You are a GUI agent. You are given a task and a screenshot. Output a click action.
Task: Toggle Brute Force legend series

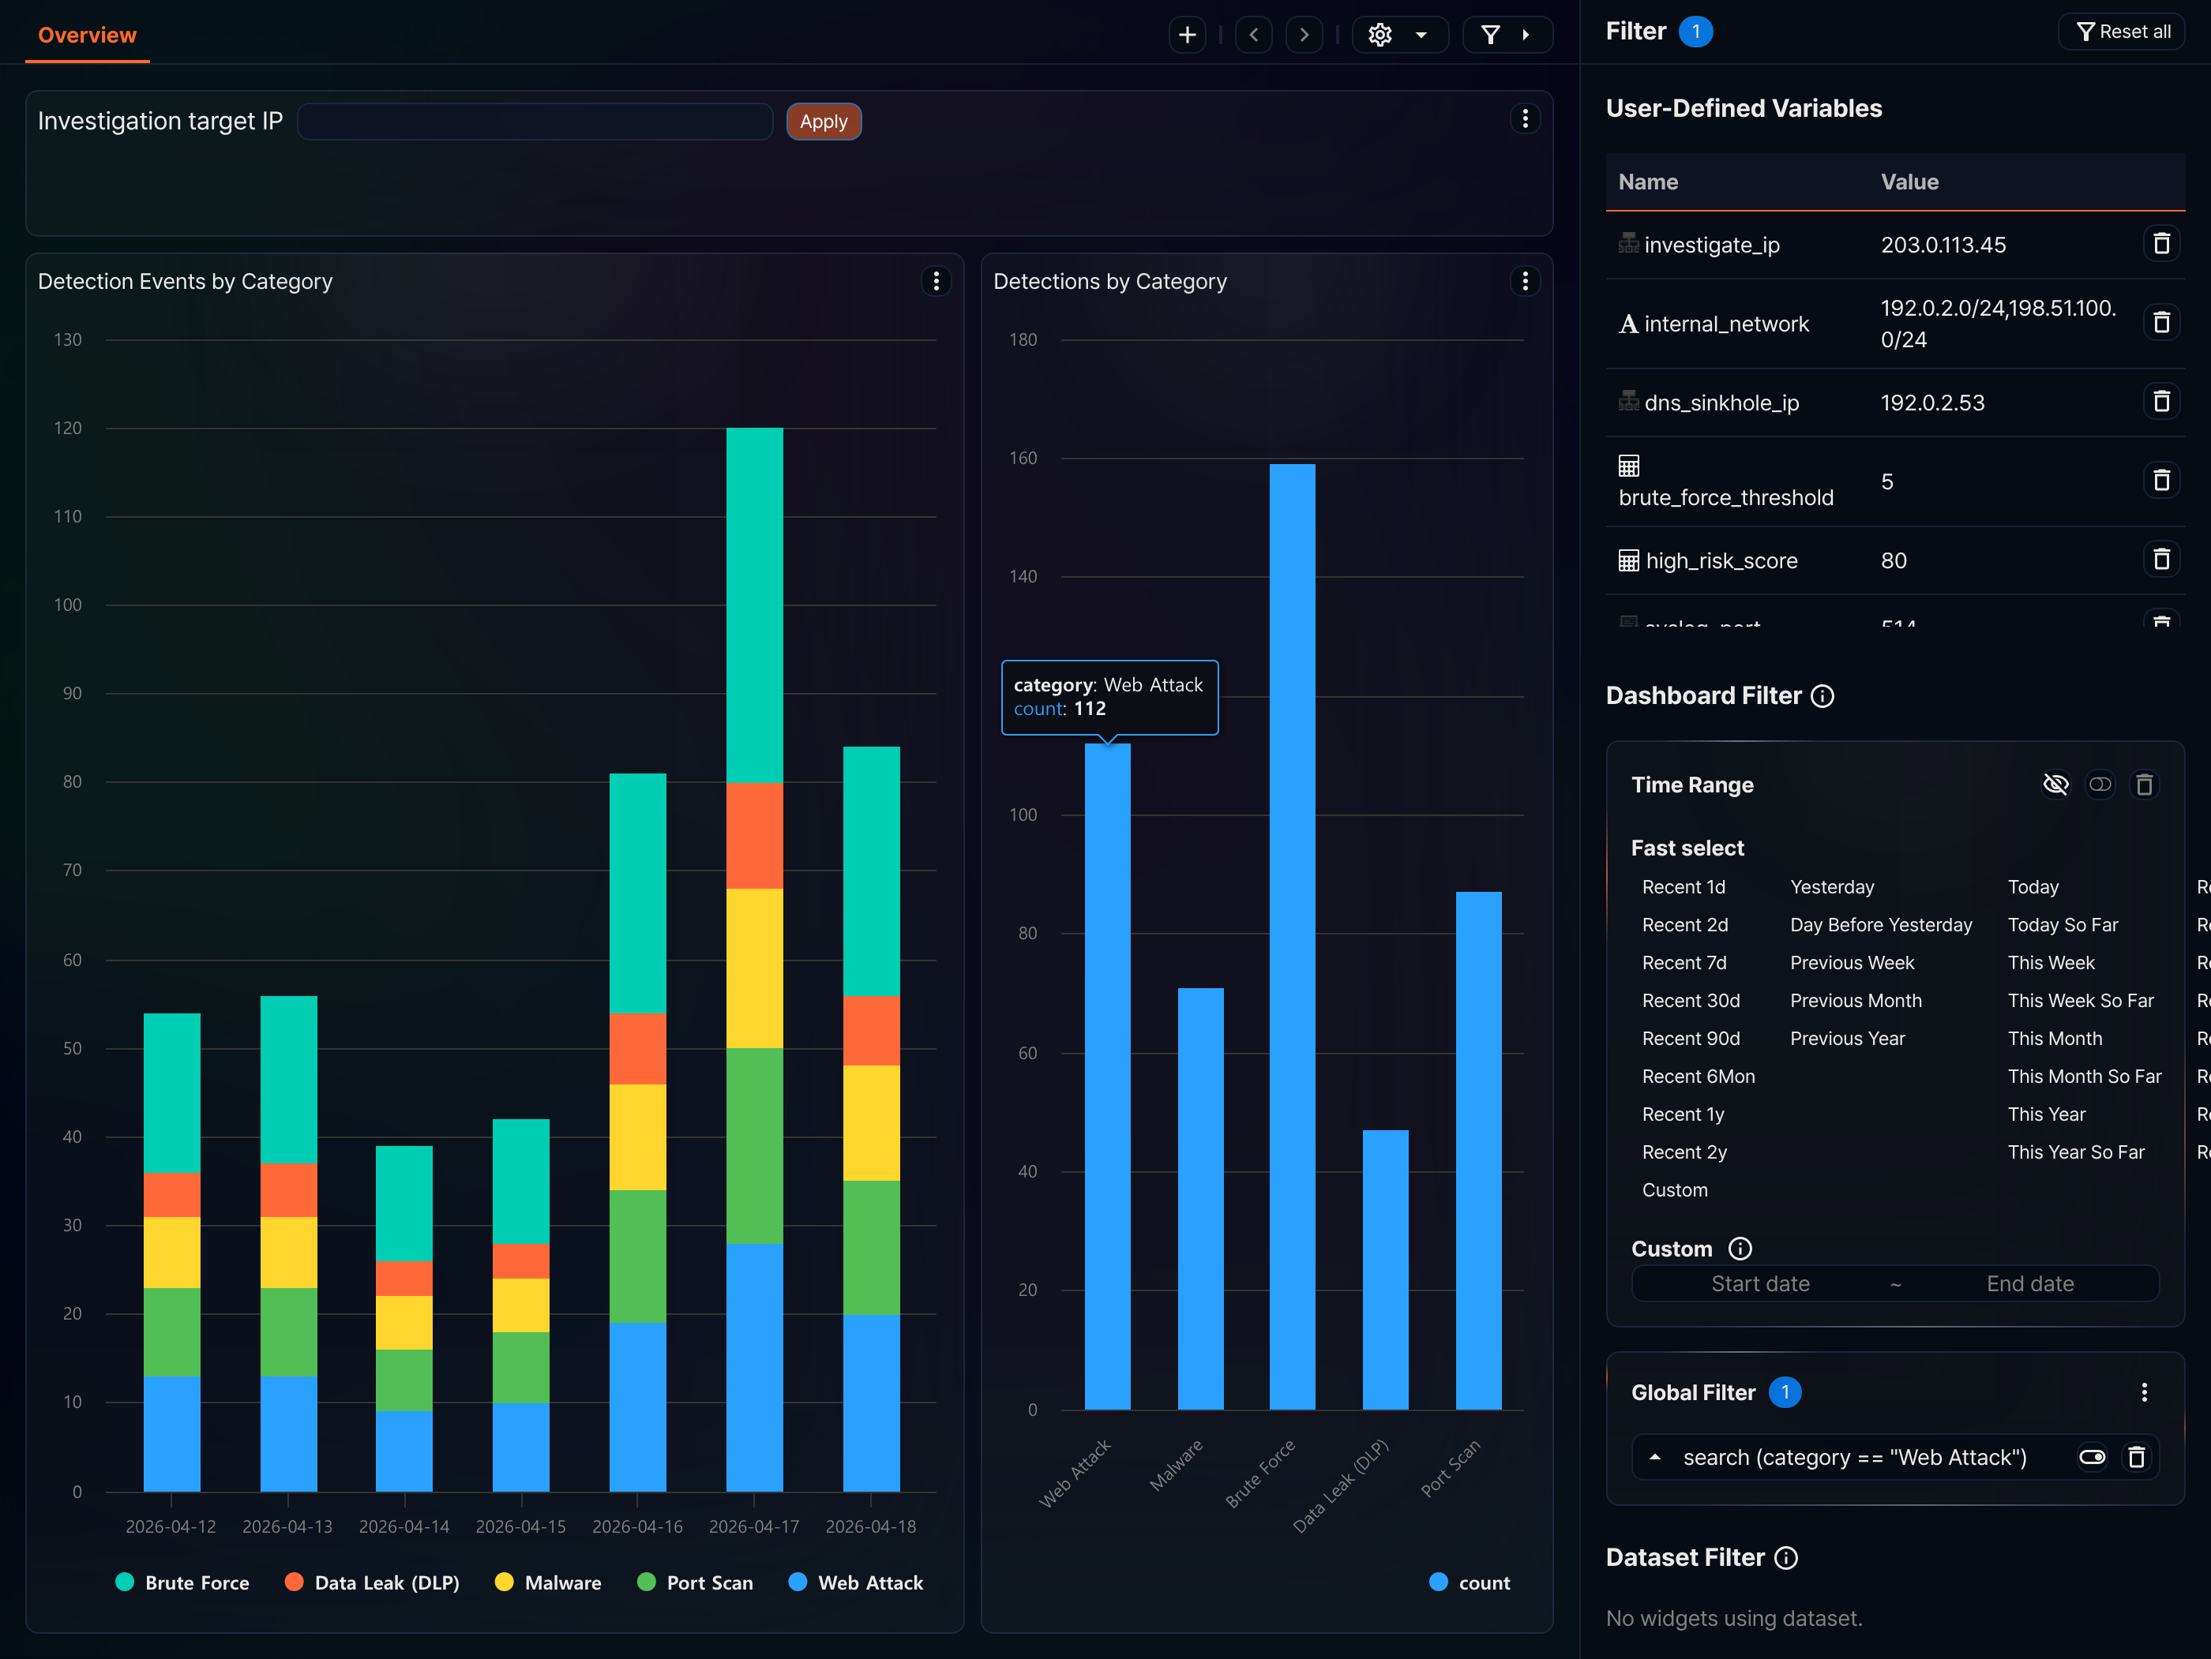click(x=182, y=1582)
